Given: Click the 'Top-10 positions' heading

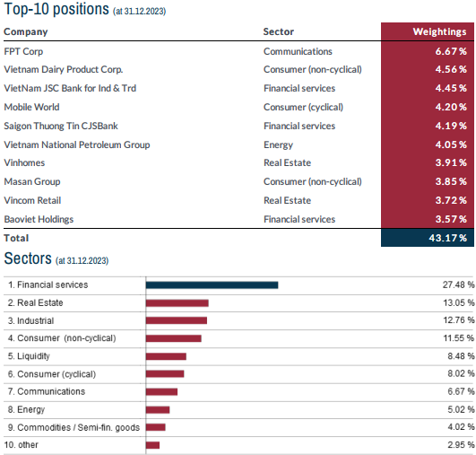Looking at the screenshot, I should (x=56, y=9).
